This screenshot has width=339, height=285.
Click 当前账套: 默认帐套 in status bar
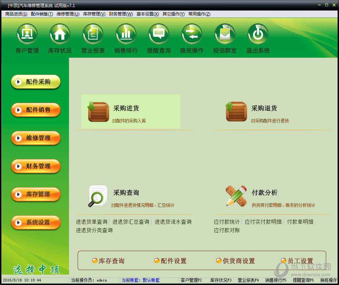pos(141,280)
